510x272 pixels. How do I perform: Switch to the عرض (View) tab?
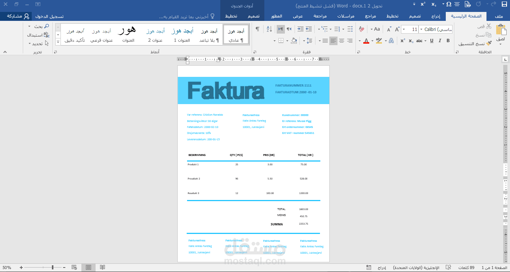pyautogui.click(x=298, y=16)
